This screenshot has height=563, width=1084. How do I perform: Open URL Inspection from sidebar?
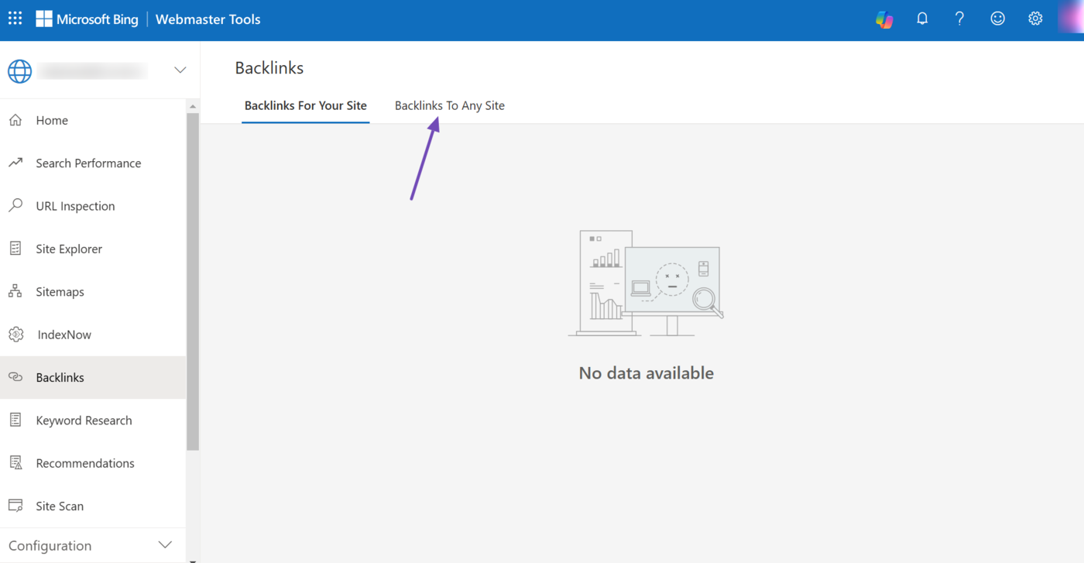tap(75, 206)
